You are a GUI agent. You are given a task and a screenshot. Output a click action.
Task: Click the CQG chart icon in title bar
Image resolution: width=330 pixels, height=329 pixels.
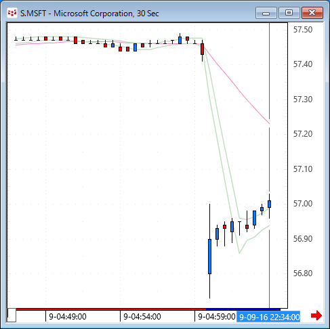12,13
